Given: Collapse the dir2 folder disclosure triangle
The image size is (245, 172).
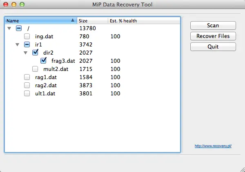Looking at the screenshot, I should 25,53.
